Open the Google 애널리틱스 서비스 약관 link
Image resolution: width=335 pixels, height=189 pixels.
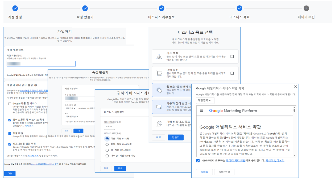pos(45,164)
